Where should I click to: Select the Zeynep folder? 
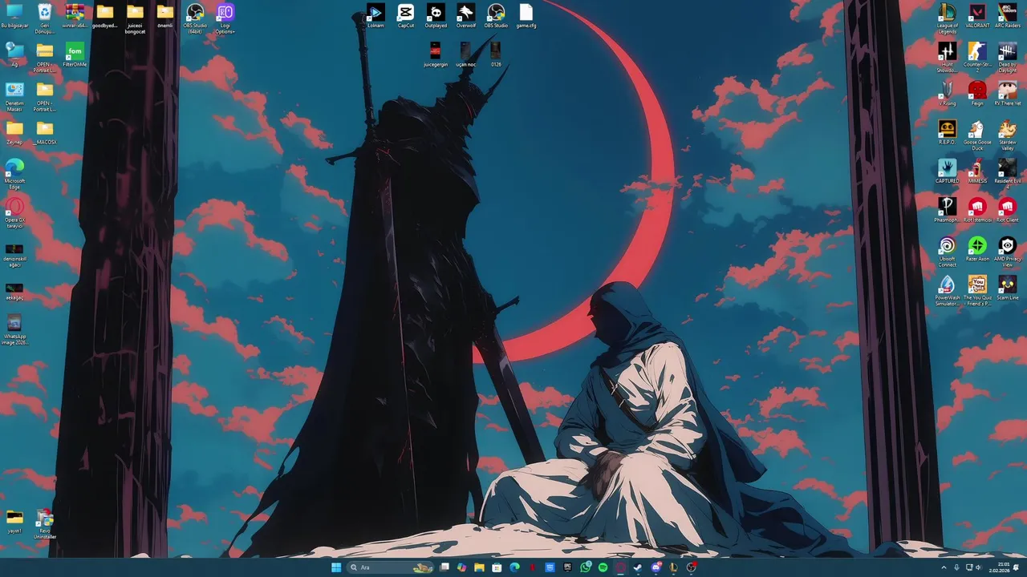click(x=14, y=132)
